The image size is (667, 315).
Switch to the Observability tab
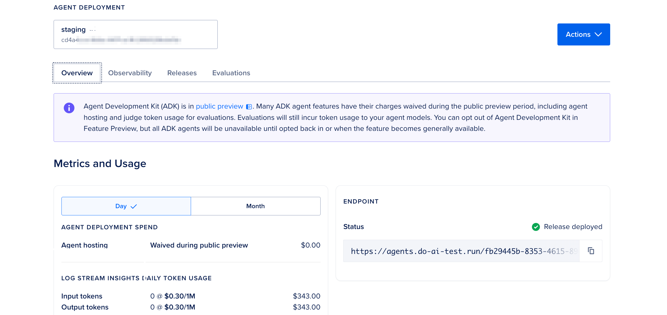pos(130,73)
